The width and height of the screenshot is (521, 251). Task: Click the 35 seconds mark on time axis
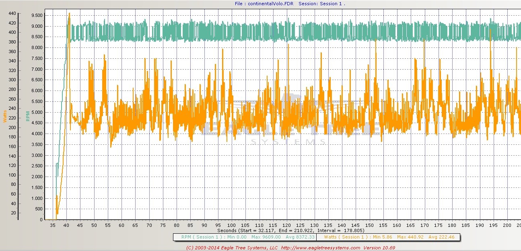coord(53,225)
